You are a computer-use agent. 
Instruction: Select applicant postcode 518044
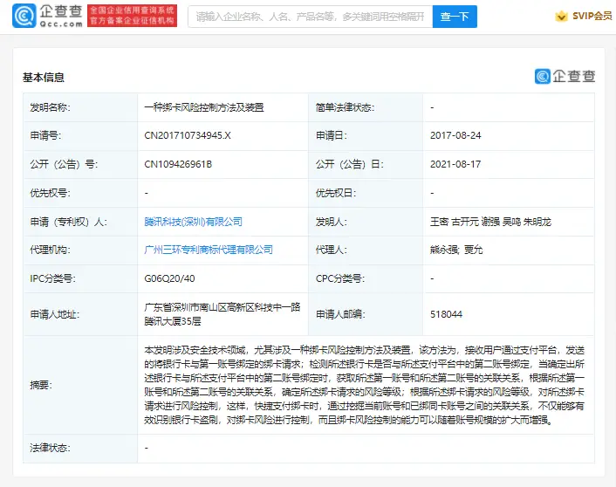coord(446,314)
